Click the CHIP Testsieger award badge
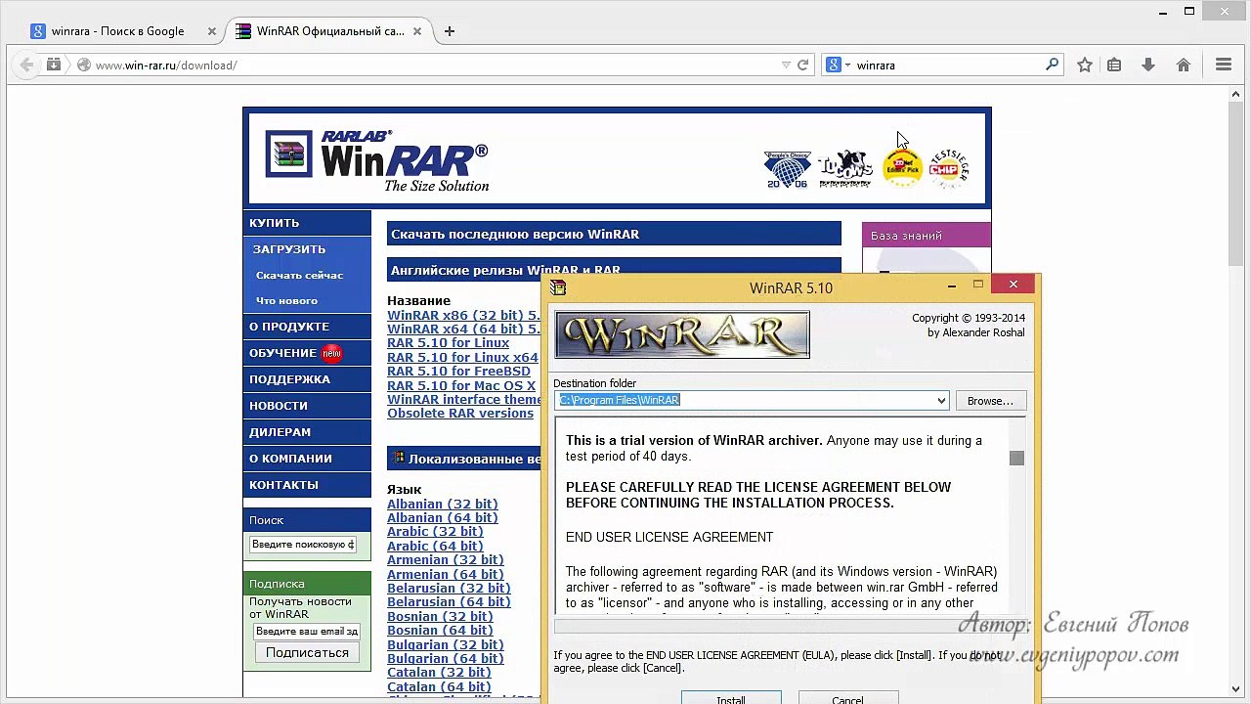 [x=947, y=169]
